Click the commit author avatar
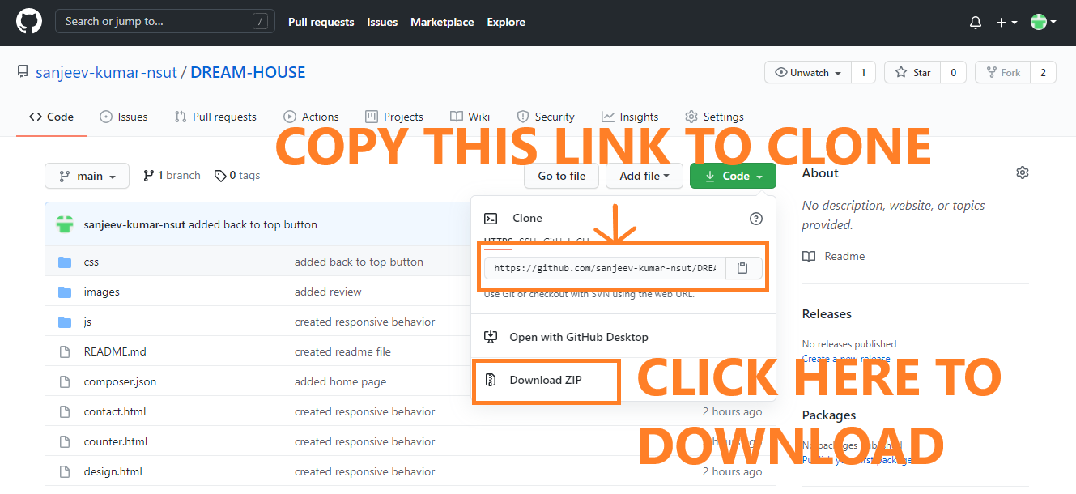 pos(65,224)
